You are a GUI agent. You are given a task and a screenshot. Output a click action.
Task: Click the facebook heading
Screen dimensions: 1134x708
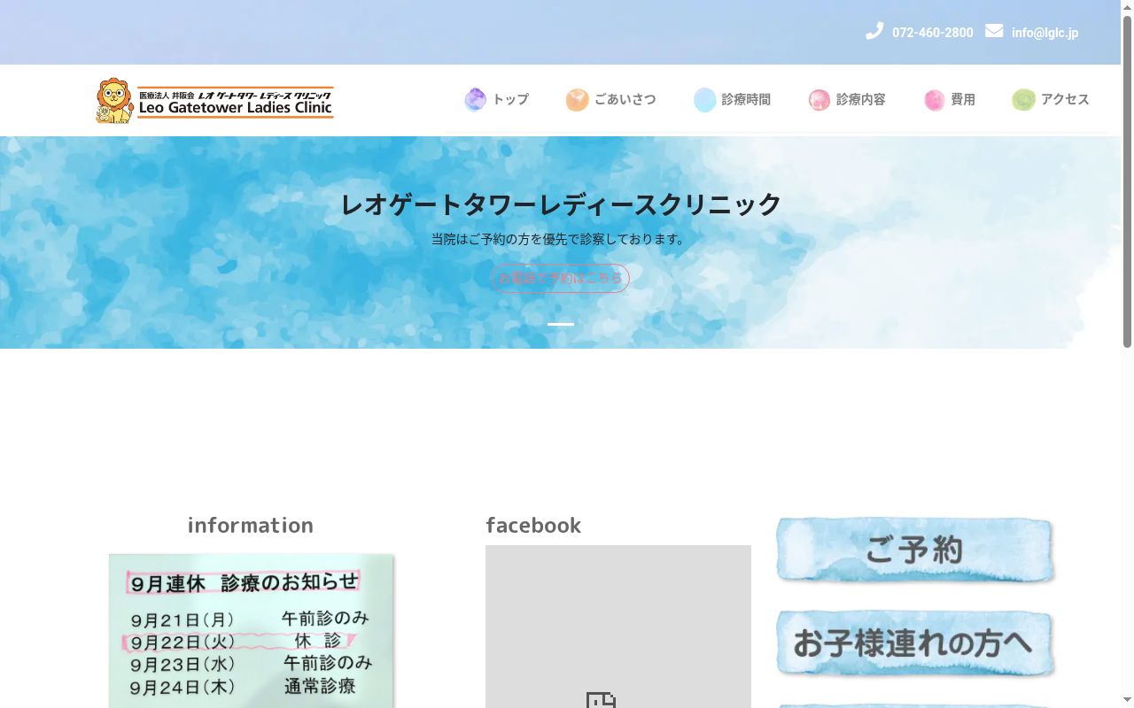pos(533,525)
